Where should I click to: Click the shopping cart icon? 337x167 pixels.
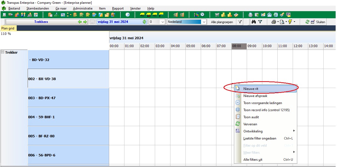click(217, 15)
